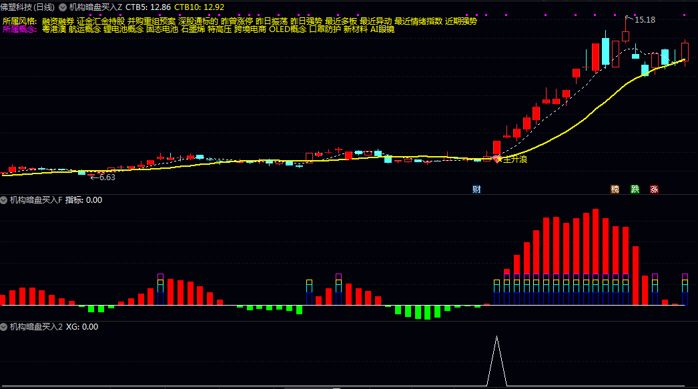Click the 最近异动 style tag
Screen dimensions: 698x389
point(376,21)
